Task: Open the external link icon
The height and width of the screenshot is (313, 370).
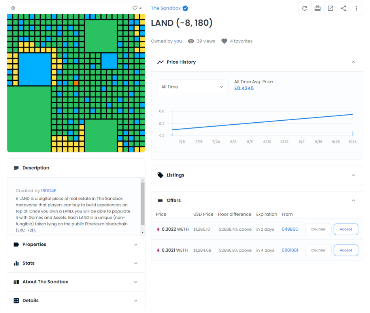Action: pyautogui.click(x=330, y=8)
